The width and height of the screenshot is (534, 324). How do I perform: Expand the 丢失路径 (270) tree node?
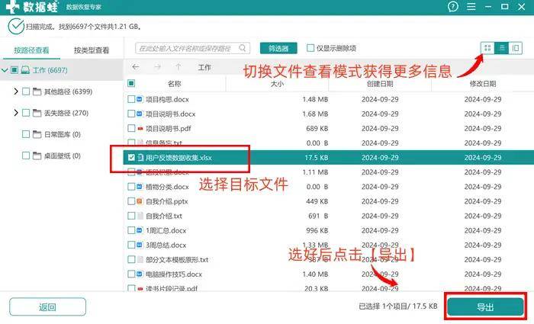[16, 113]
